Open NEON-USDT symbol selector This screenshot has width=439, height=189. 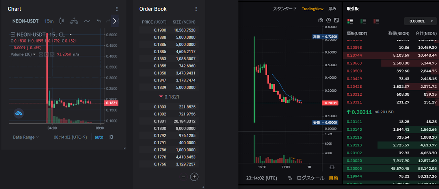click(x=26, y=21)
